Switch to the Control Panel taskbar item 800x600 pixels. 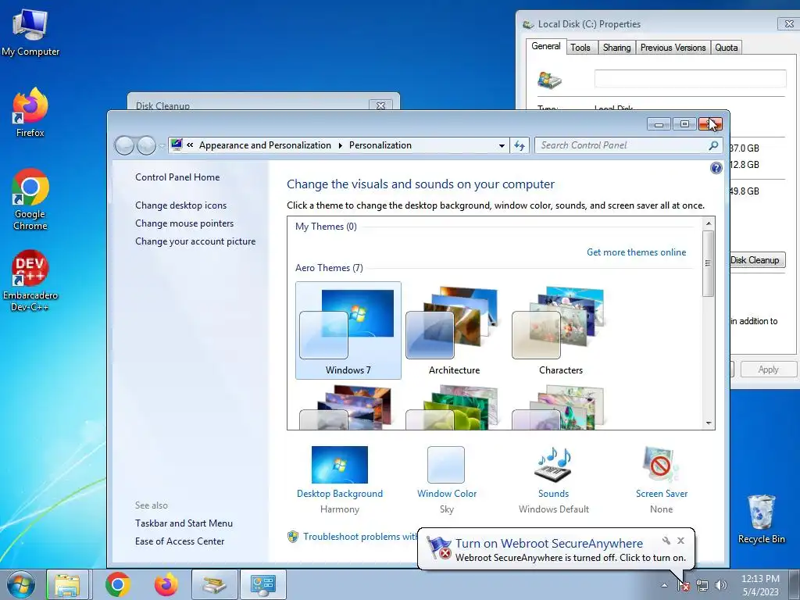pos(262,584)
